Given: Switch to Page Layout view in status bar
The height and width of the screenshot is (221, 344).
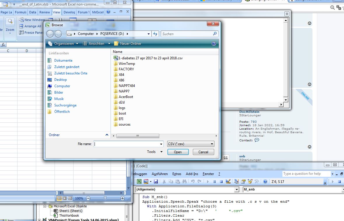Looking at the screenshot, I should tap(64, 198).
